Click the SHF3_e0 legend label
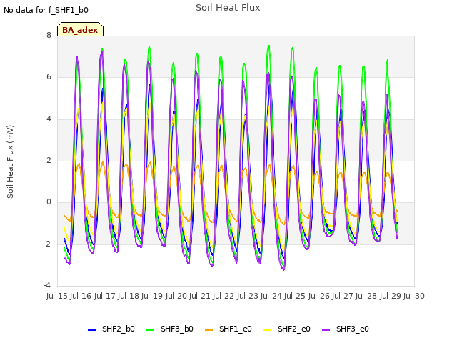 point(353,329)
